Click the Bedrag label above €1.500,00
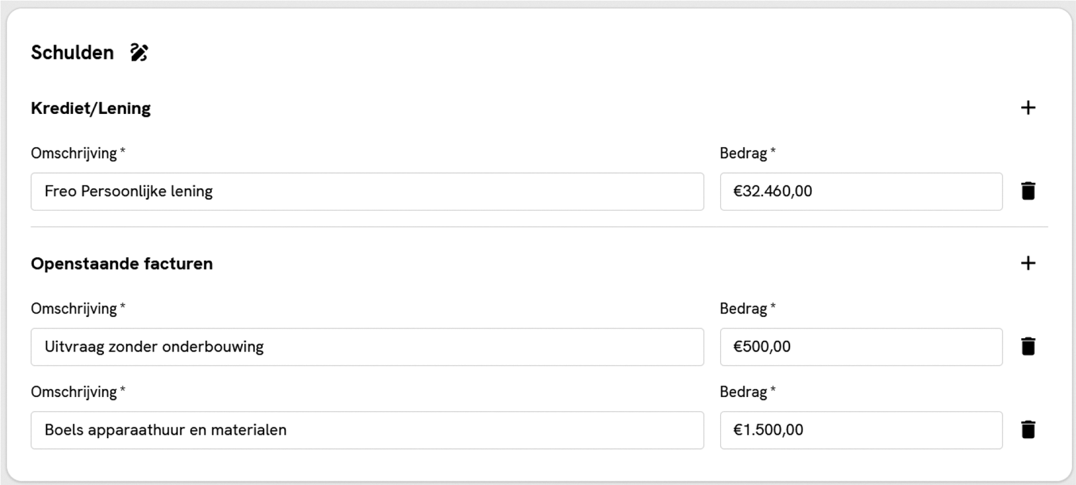The image size is (1076, 485). pos(743,392)
